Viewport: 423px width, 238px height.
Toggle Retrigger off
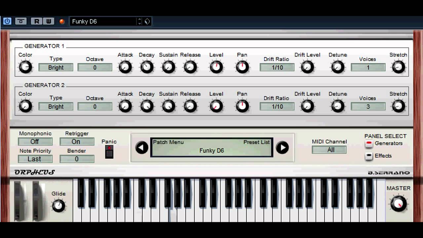pos(77,141)
